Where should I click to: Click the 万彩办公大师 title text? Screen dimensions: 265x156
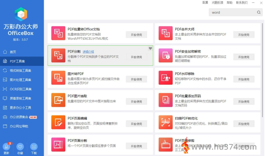[x=21, y=27]
